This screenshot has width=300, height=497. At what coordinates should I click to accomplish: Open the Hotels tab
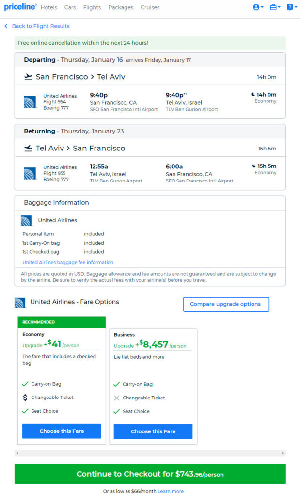click(x=49, y=7)
